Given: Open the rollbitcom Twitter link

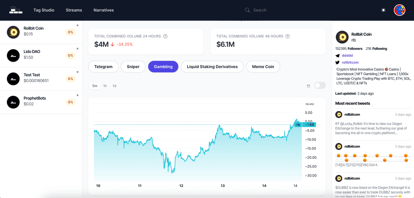Looking at the screenshot, I should [350, 62].
